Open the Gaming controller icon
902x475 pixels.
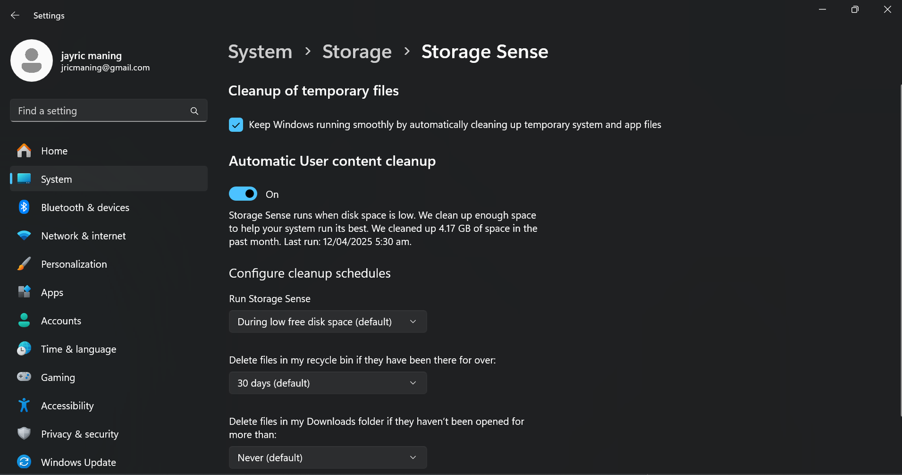(x=24, y=377)
